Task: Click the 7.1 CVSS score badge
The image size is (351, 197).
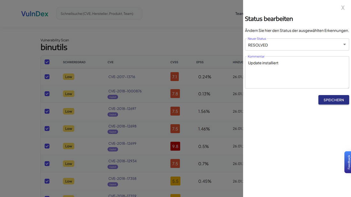Action: point(175,77)
